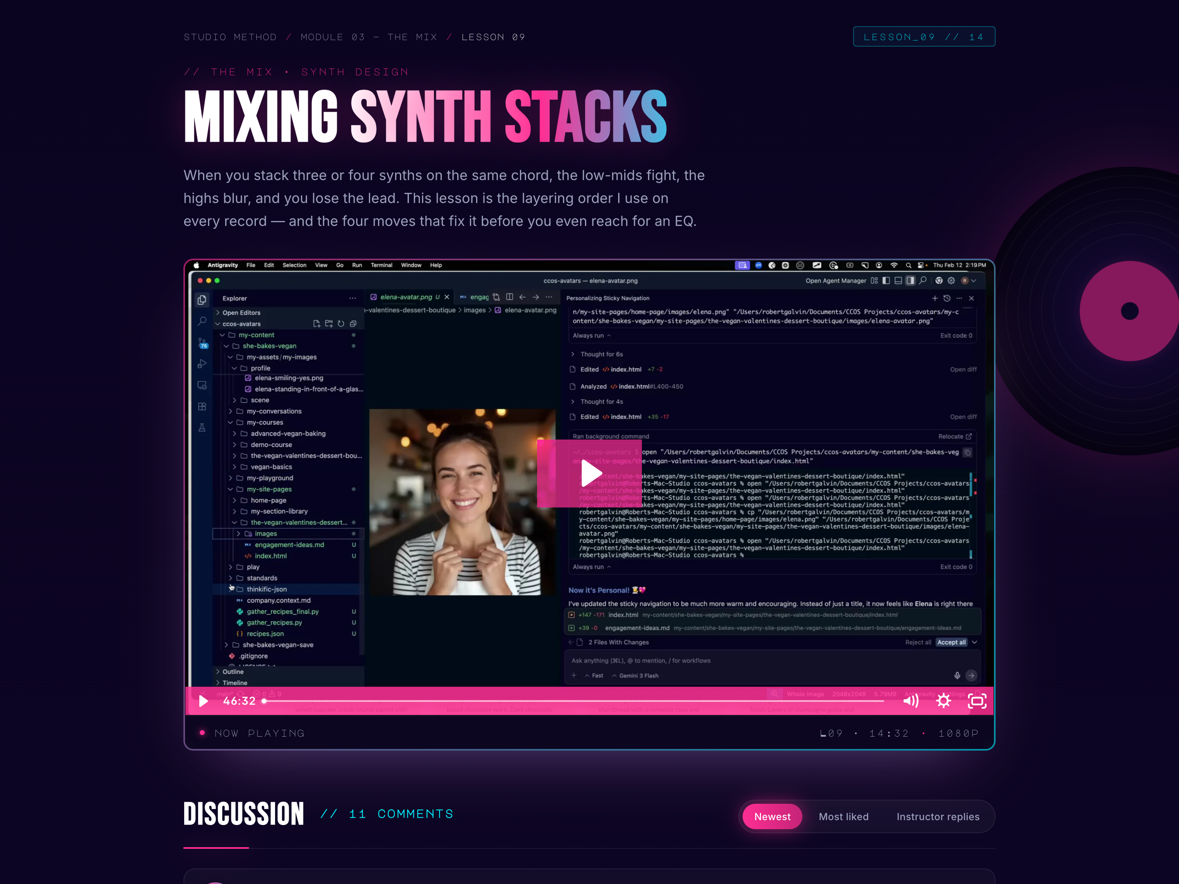Click the split editor icon in the tab bar

[x=510, y=297]
